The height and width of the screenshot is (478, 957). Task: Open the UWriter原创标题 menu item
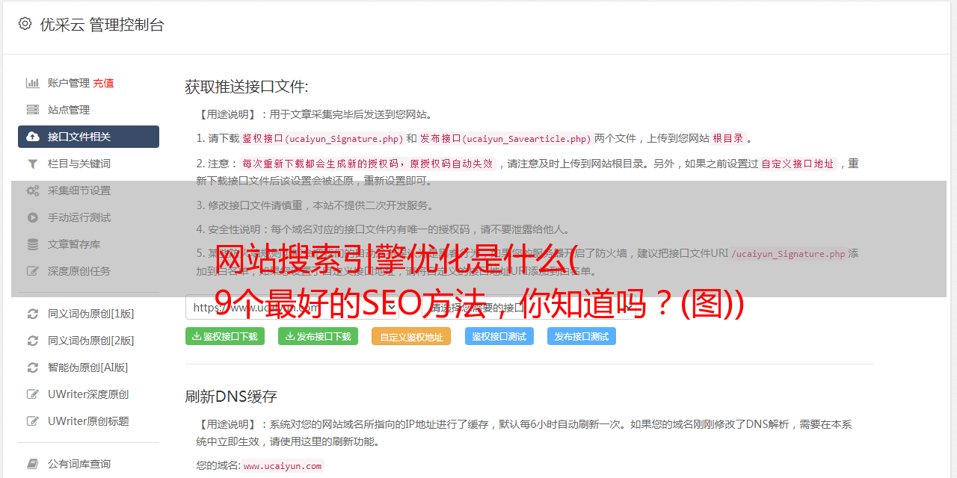coord(88,421)
